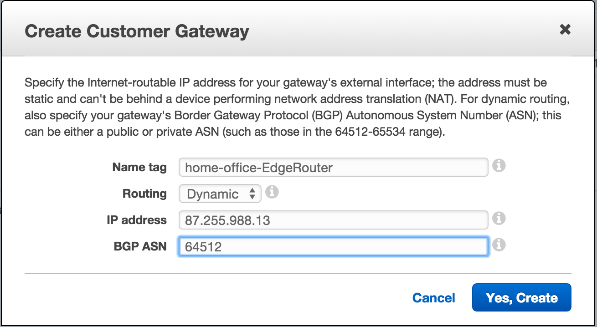Screen dimensions: 597x327
Task: Click the info icon beside IP address field
Action: click(499, 219)
